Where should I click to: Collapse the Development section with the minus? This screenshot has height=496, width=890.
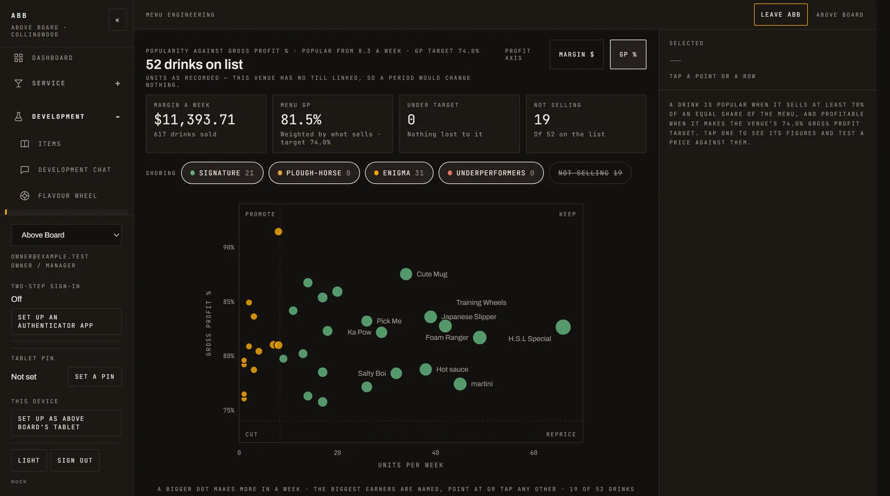point(117,117)
